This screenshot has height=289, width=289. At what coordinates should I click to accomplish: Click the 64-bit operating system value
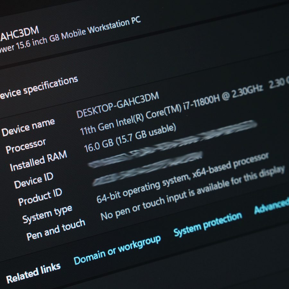(x=182, y=178)
